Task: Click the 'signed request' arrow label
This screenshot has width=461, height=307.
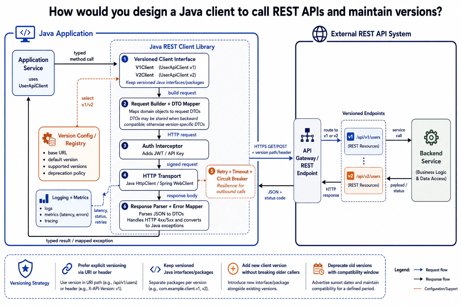Action: point(182,164)
